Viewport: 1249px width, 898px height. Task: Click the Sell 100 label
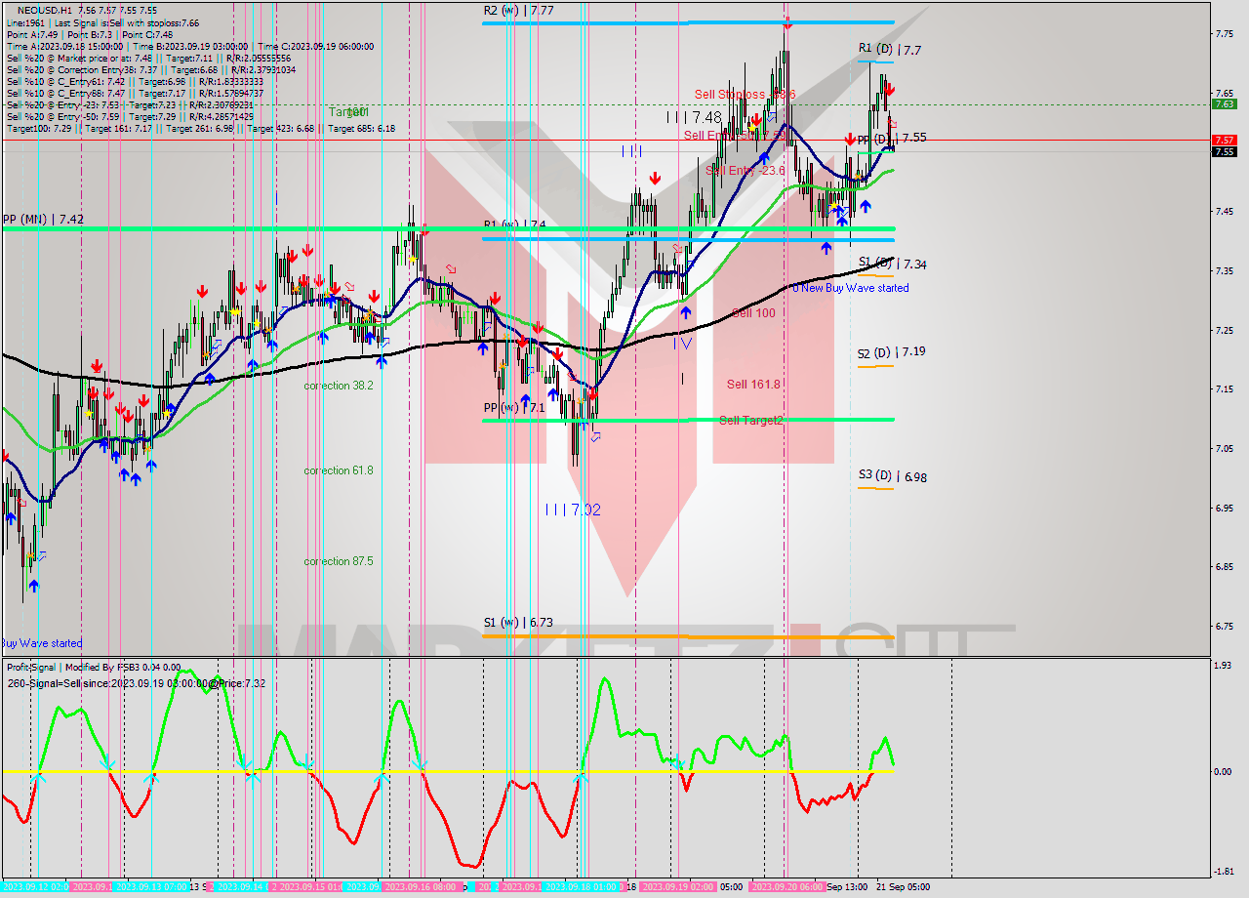point(753,313)
